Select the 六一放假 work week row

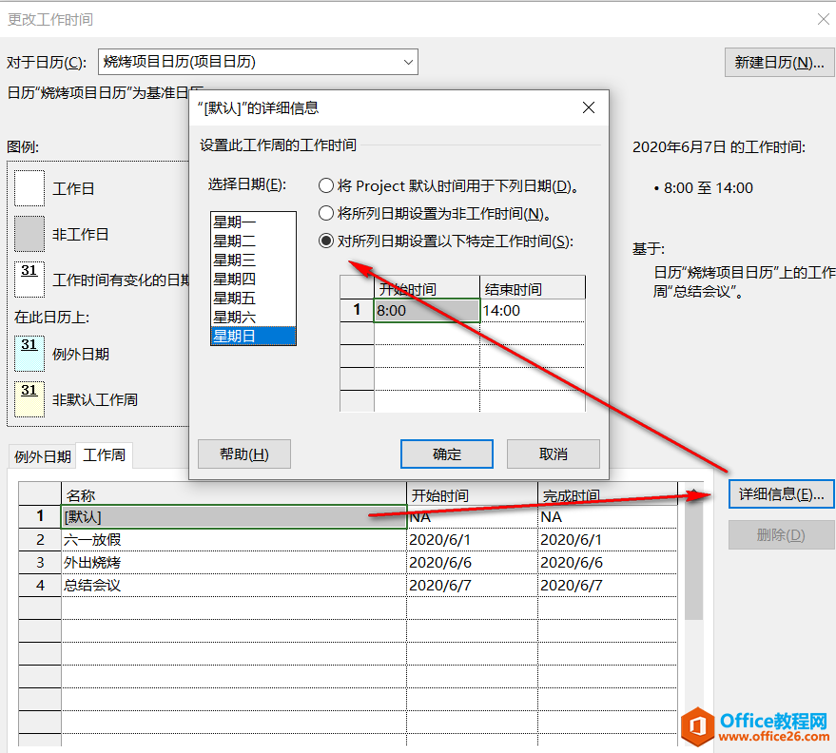click(233, 540)
